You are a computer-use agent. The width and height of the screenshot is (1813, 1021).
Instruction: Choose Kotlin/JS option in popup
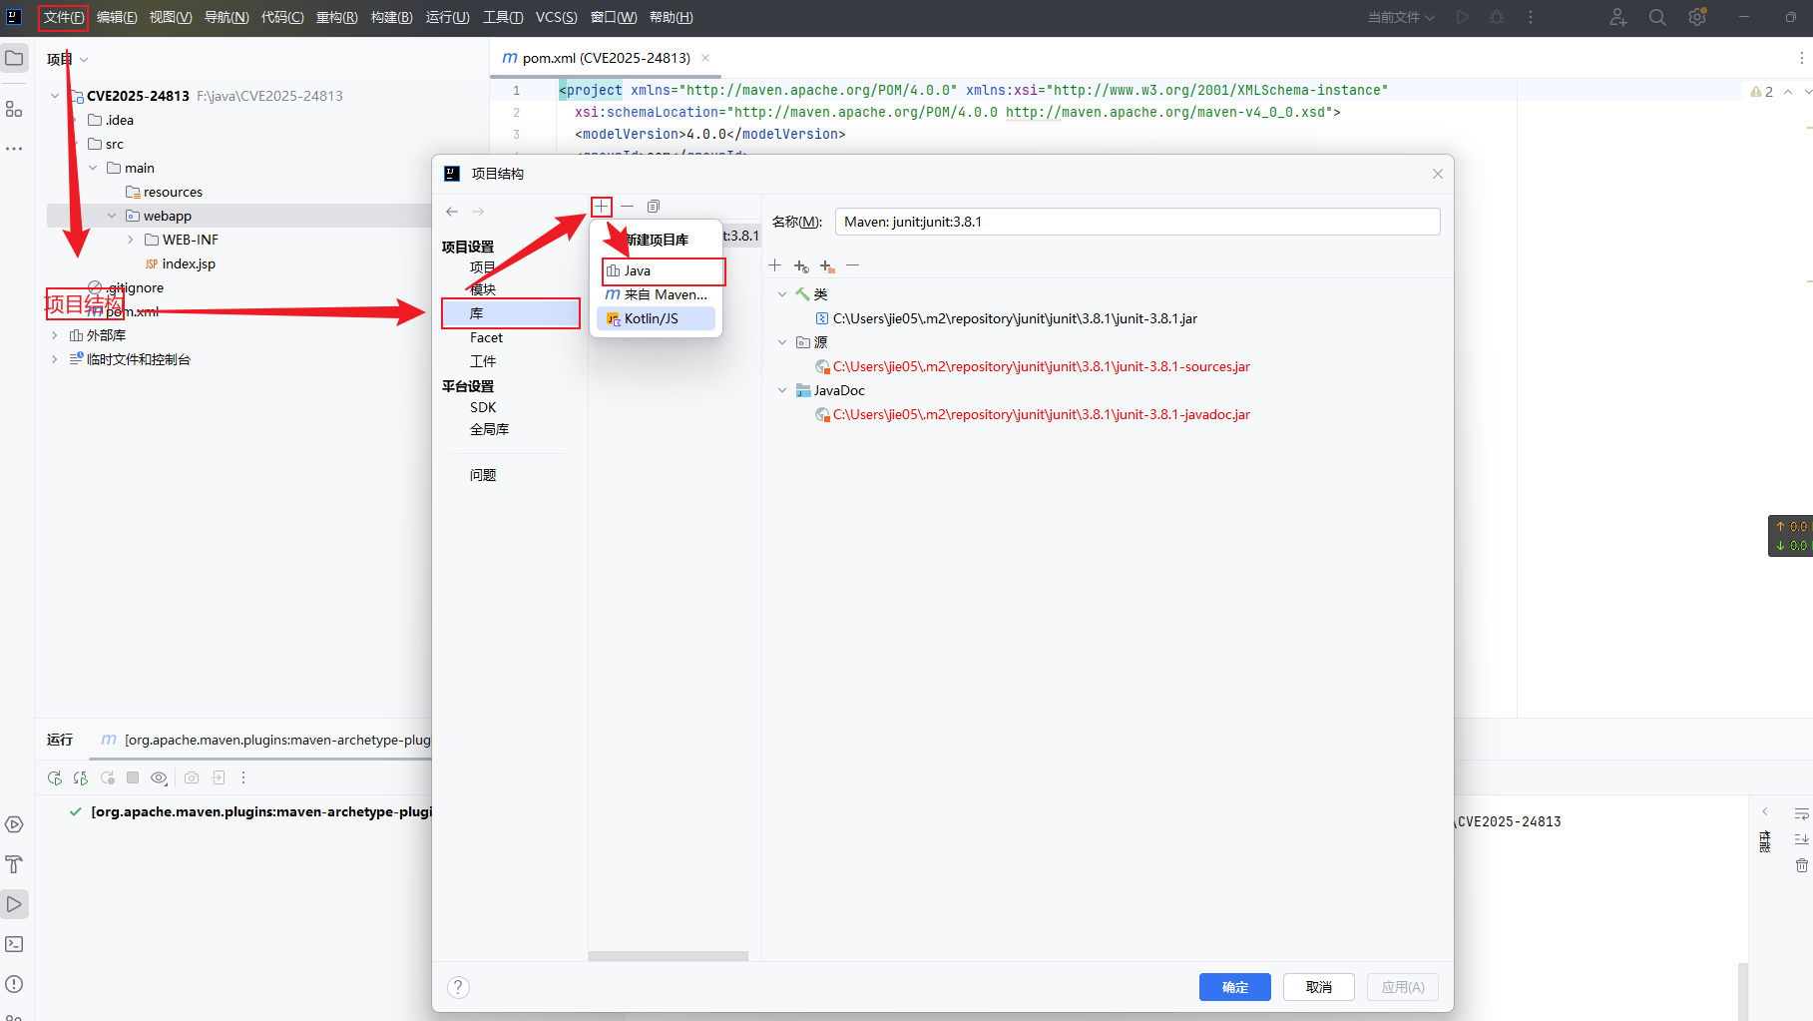(x=656, y=318)
